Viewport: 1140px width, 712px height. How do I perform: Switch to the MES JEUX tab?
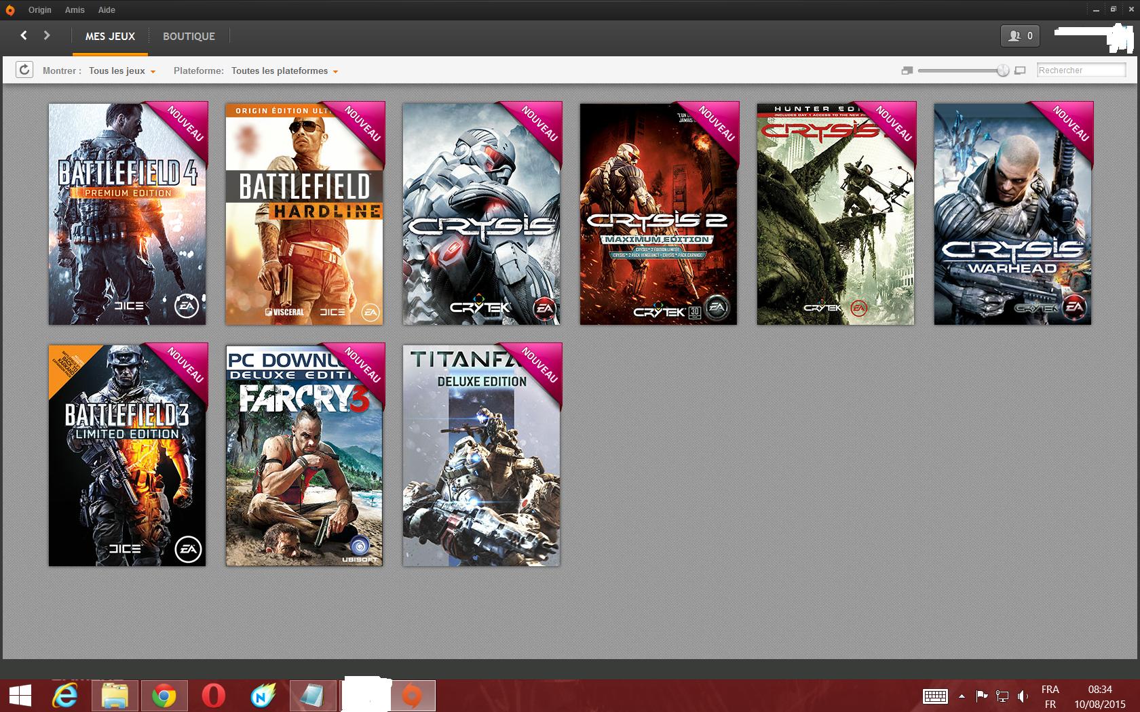(x=110, y=37)
